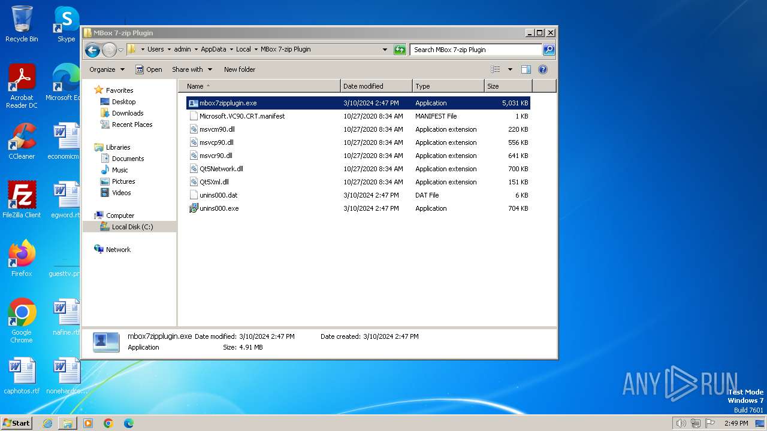The height and width of the screenshot is (431, 767).
Task: Sort by the Date modified column header
Action: (376, 86)
